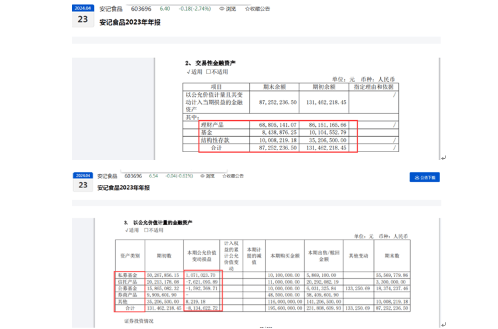498x329 pixels.
Task: Click the value 1,071,023.70
Action: [x=201, y=276]
